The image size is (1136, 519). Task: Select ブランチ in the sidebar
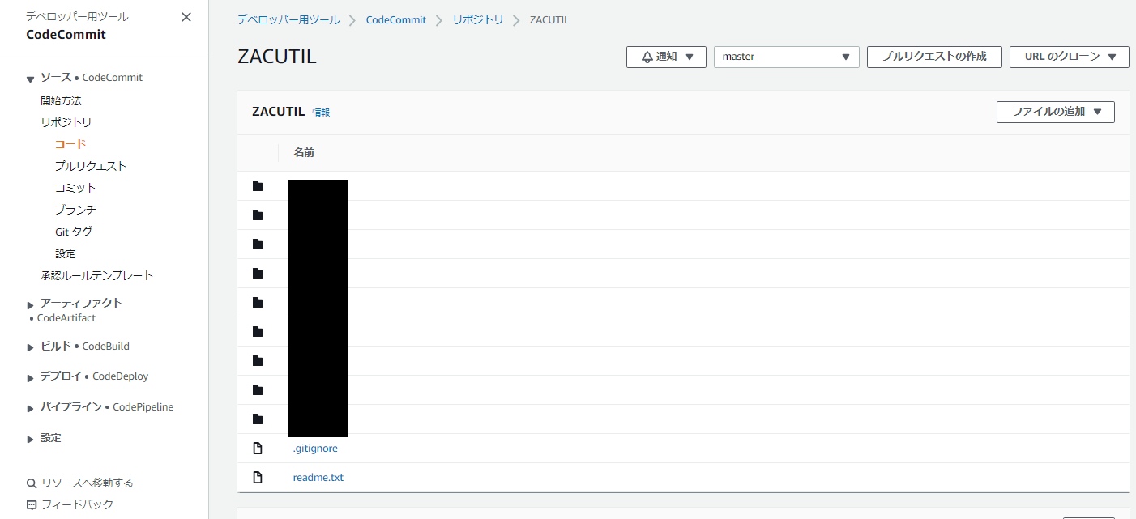tap(75, 209)
